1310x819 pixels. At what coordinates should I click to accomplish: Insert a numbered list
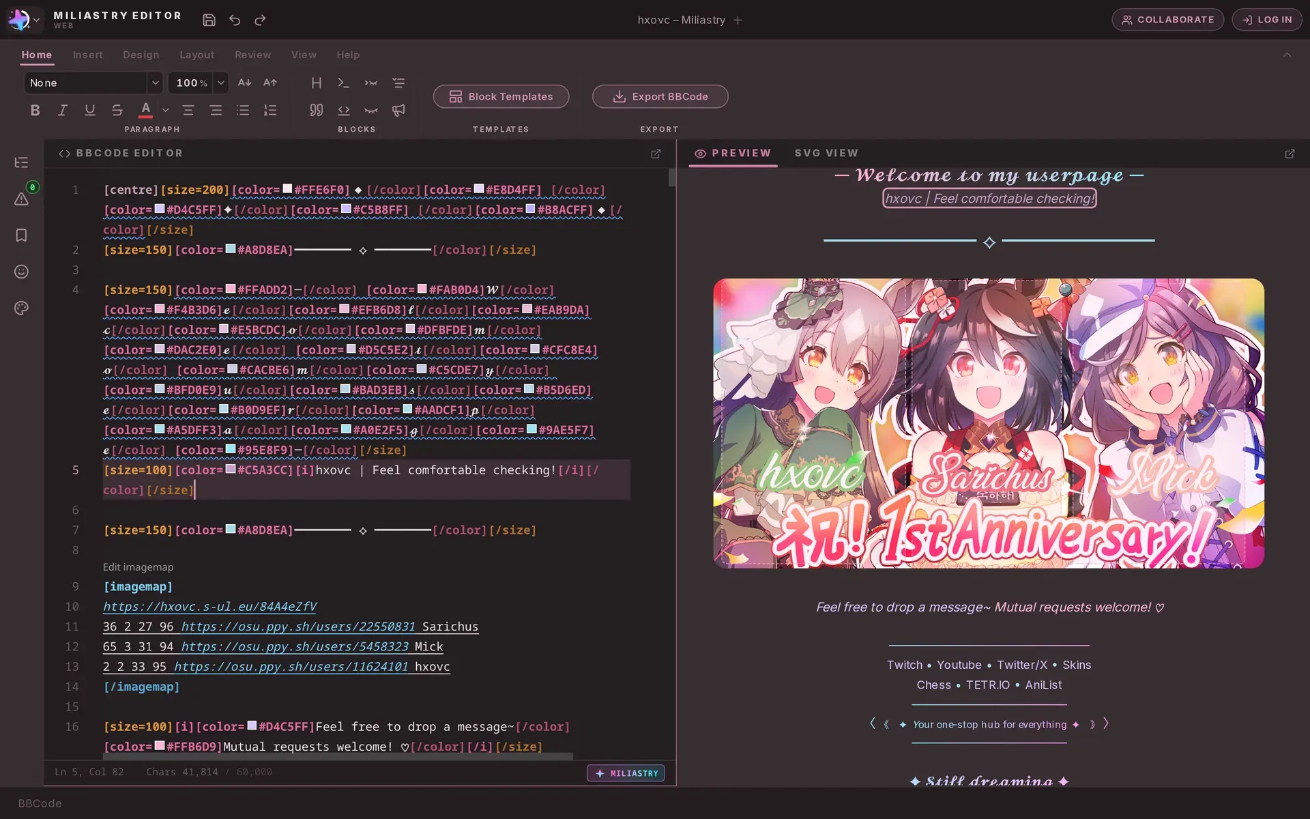pyautogui.click(x=270, y=110)
